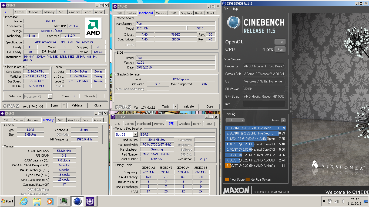Open the Tools dropdown arrow in the Mainboard window

pyautogui.click(x=175, y=106)
